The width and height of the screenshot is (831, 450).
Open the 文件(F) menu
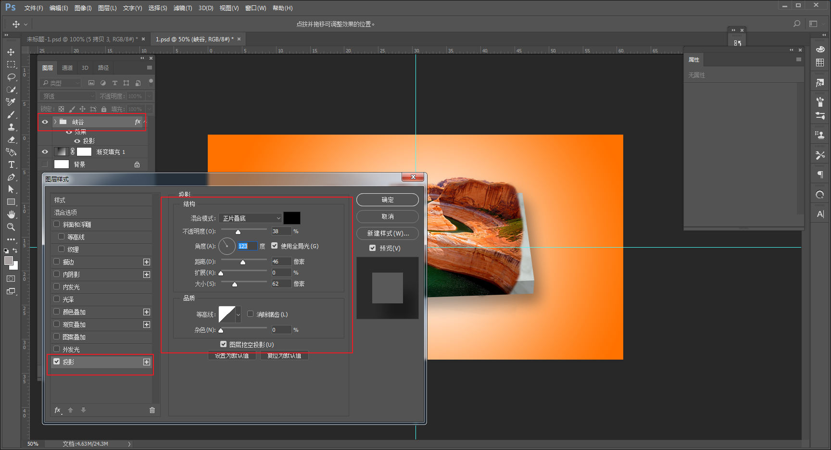[34, 8]
